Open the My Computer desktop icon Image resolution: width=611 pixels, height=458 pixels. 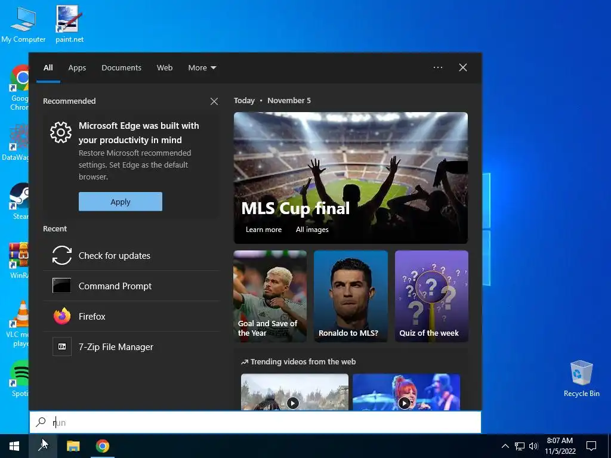point(23,24)
